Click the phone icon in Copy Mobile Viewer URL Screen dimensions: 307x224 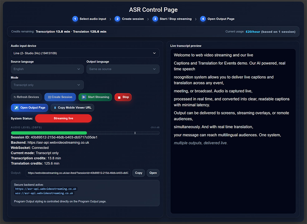click(55, 108)
